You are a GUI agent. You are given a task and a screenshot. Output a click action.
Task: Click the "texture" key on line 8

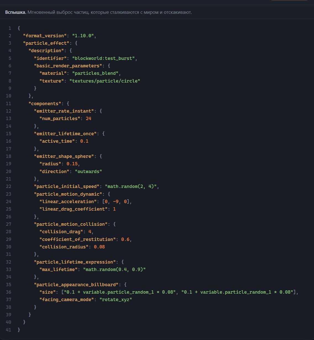[x=52, y=81]
